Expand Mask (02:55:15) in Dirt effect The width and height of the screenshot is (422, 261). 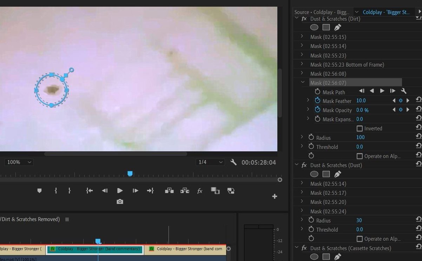[302, 36]
